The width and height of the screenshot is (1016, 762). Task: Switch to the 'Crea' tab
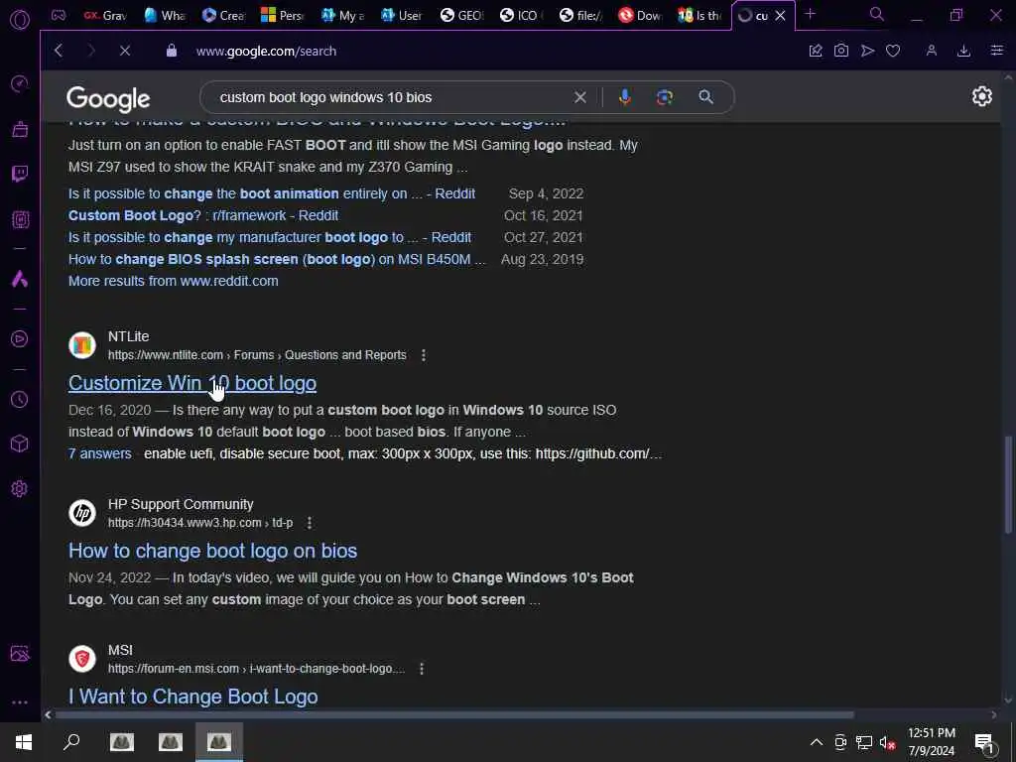223,15
